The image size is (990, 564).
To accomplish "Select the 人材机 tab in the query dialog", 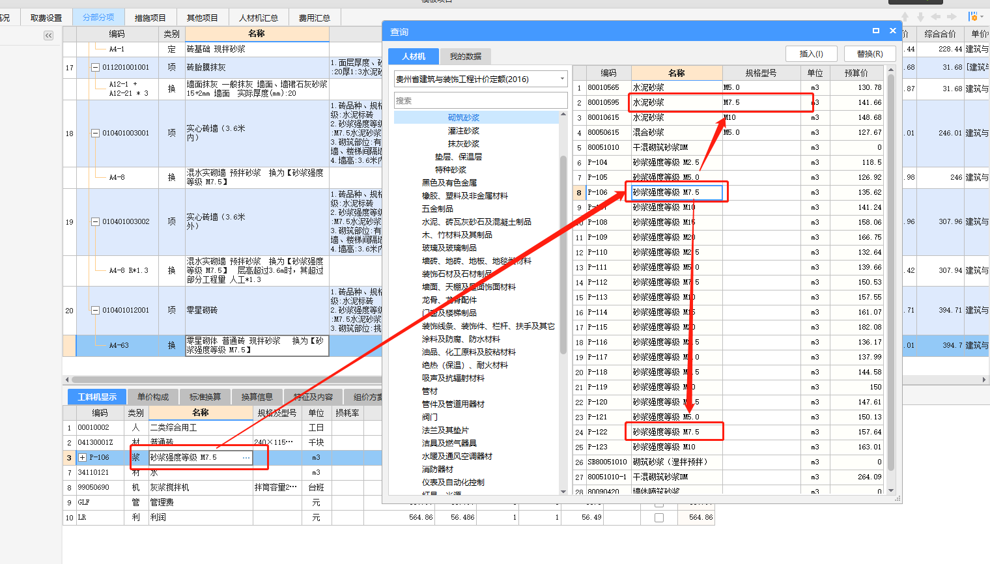I will 414,56.
